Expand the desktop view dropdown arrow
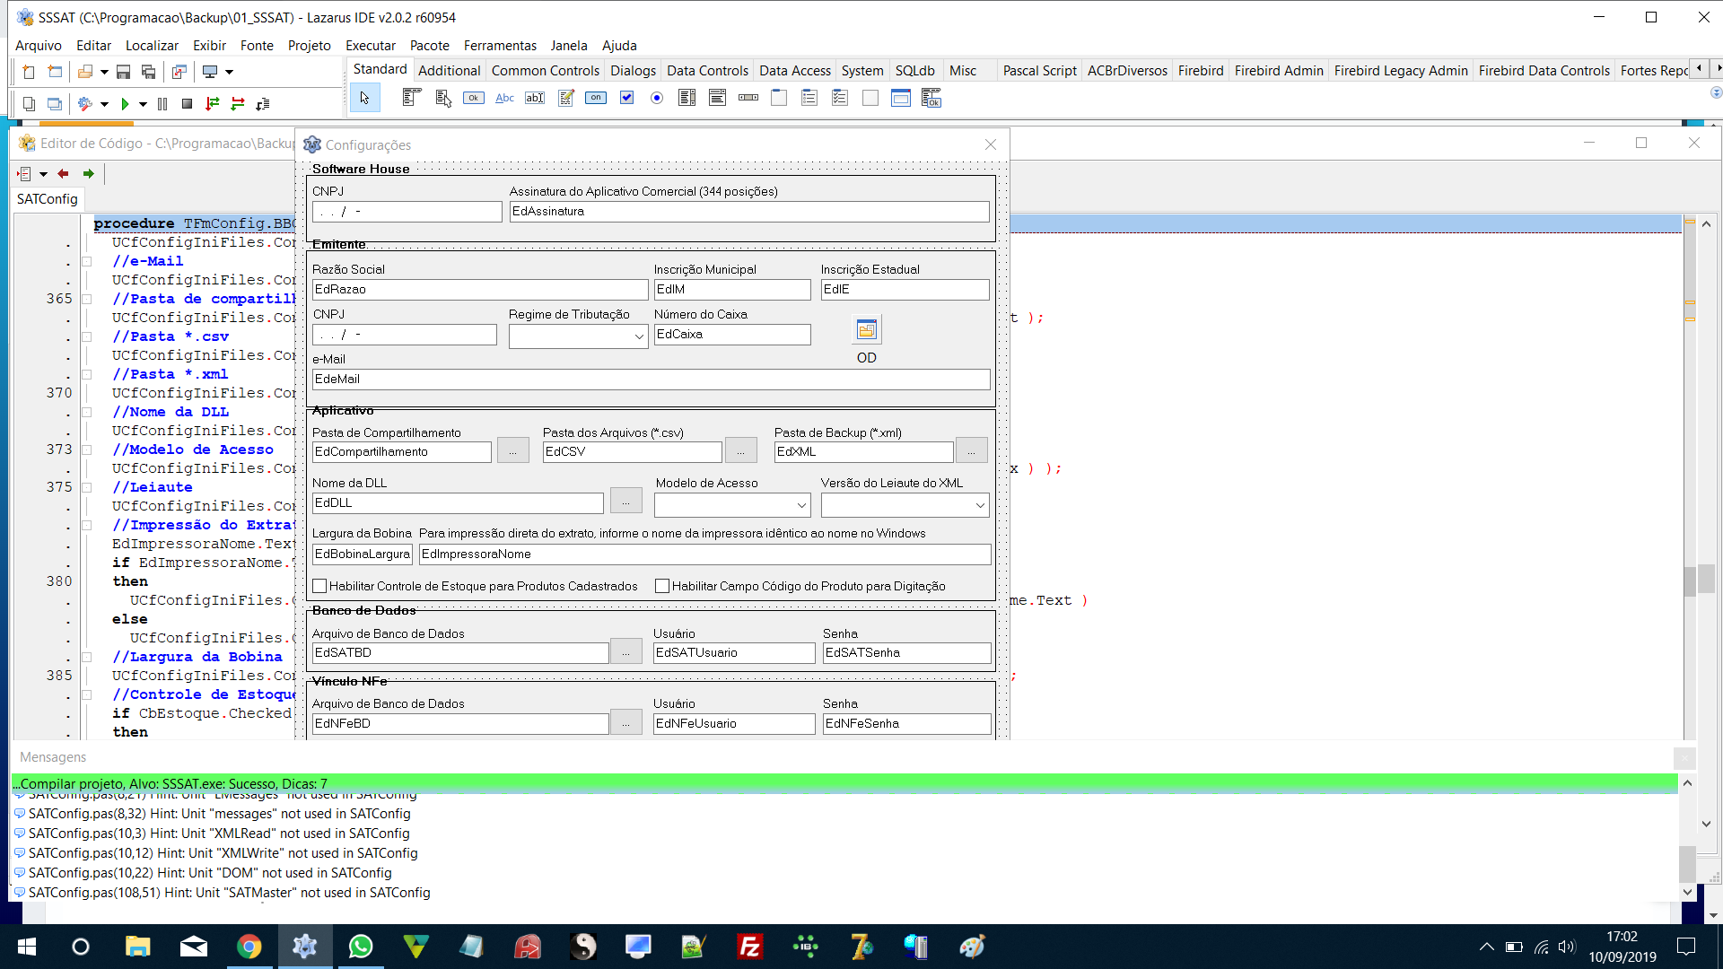This screenshot has width=1723, height=969. 229,72
